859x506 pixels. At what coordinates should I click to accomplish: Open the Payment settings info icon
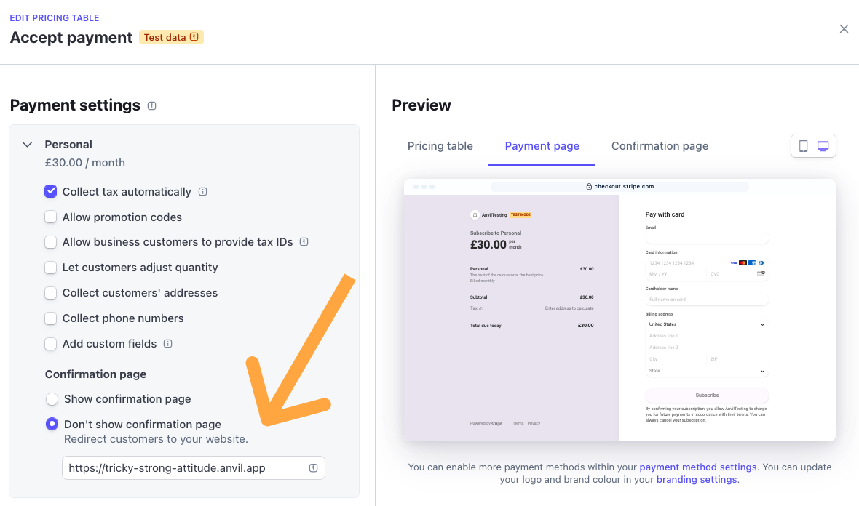click(151, 106)
